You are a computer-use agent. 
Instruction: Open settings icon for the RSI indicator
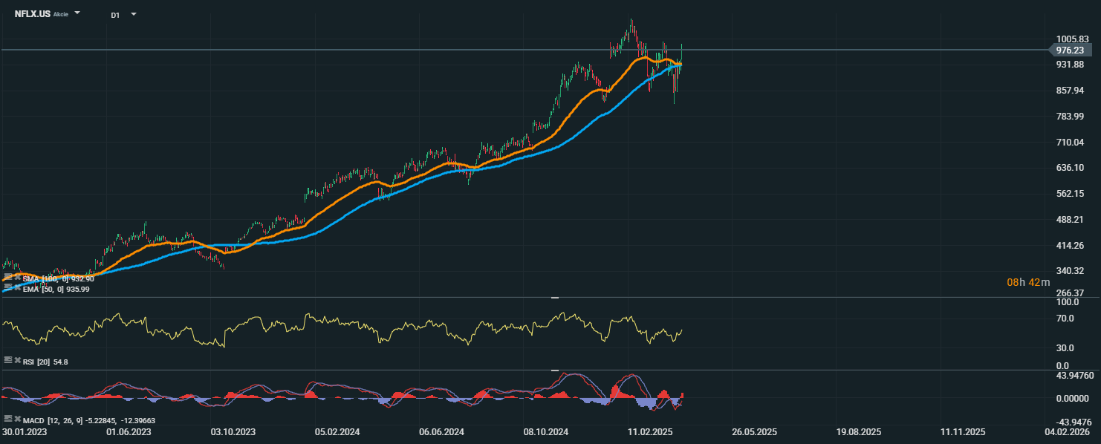8,359
